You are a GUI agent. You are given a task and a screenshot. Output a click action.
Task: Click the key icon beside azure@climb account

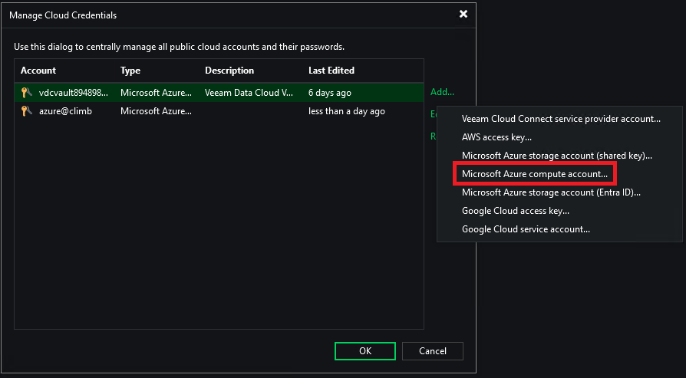(x=26, y=112)
